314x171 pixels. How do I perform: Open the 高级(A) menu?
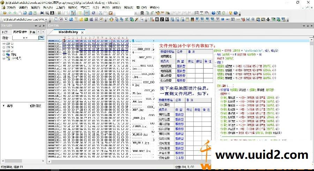tap(128, 8)
